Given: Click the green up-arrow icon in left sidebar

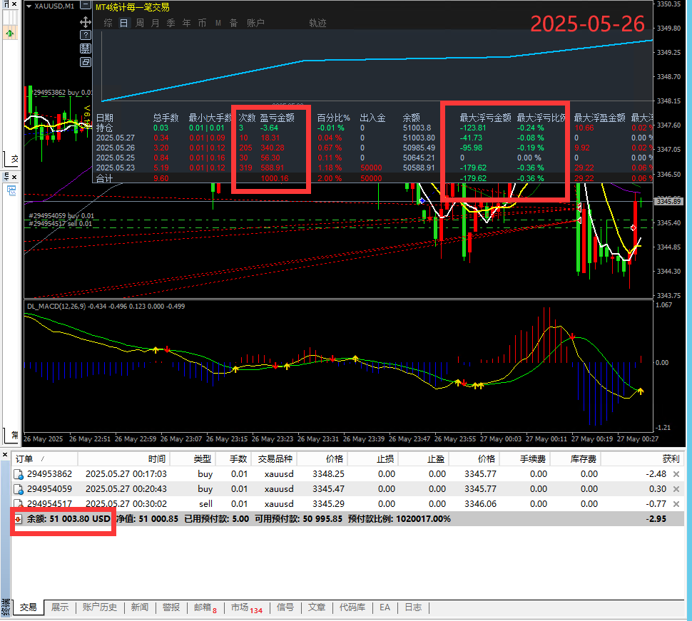Looking at the screenshot, I should point(10,33).
